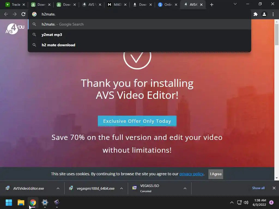This screenshot has width=279, height=209.
Task: Open the Settings gear on the taskbar
Action: click(45, 202)
